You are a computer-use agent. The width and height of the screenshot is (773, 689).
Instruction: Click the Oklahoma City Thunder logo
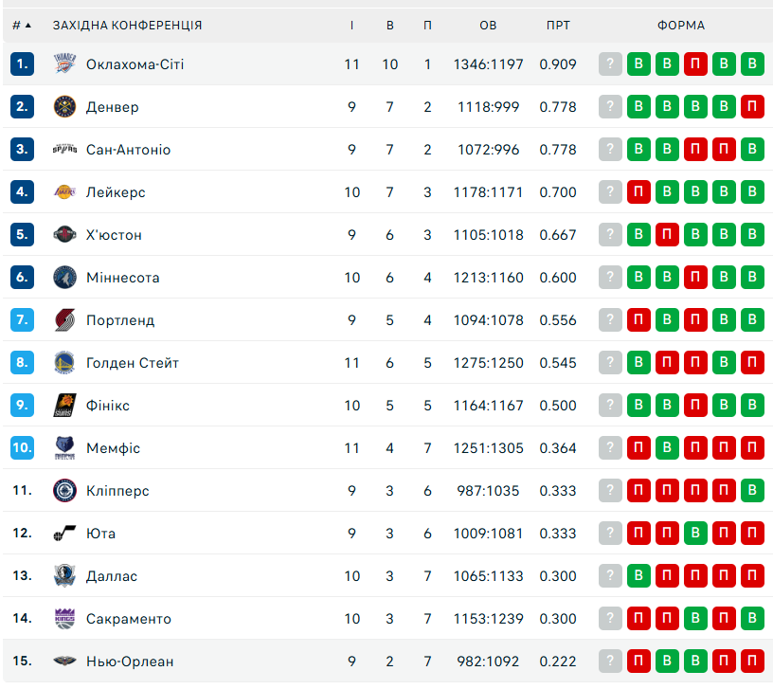(x=64, y=64)
